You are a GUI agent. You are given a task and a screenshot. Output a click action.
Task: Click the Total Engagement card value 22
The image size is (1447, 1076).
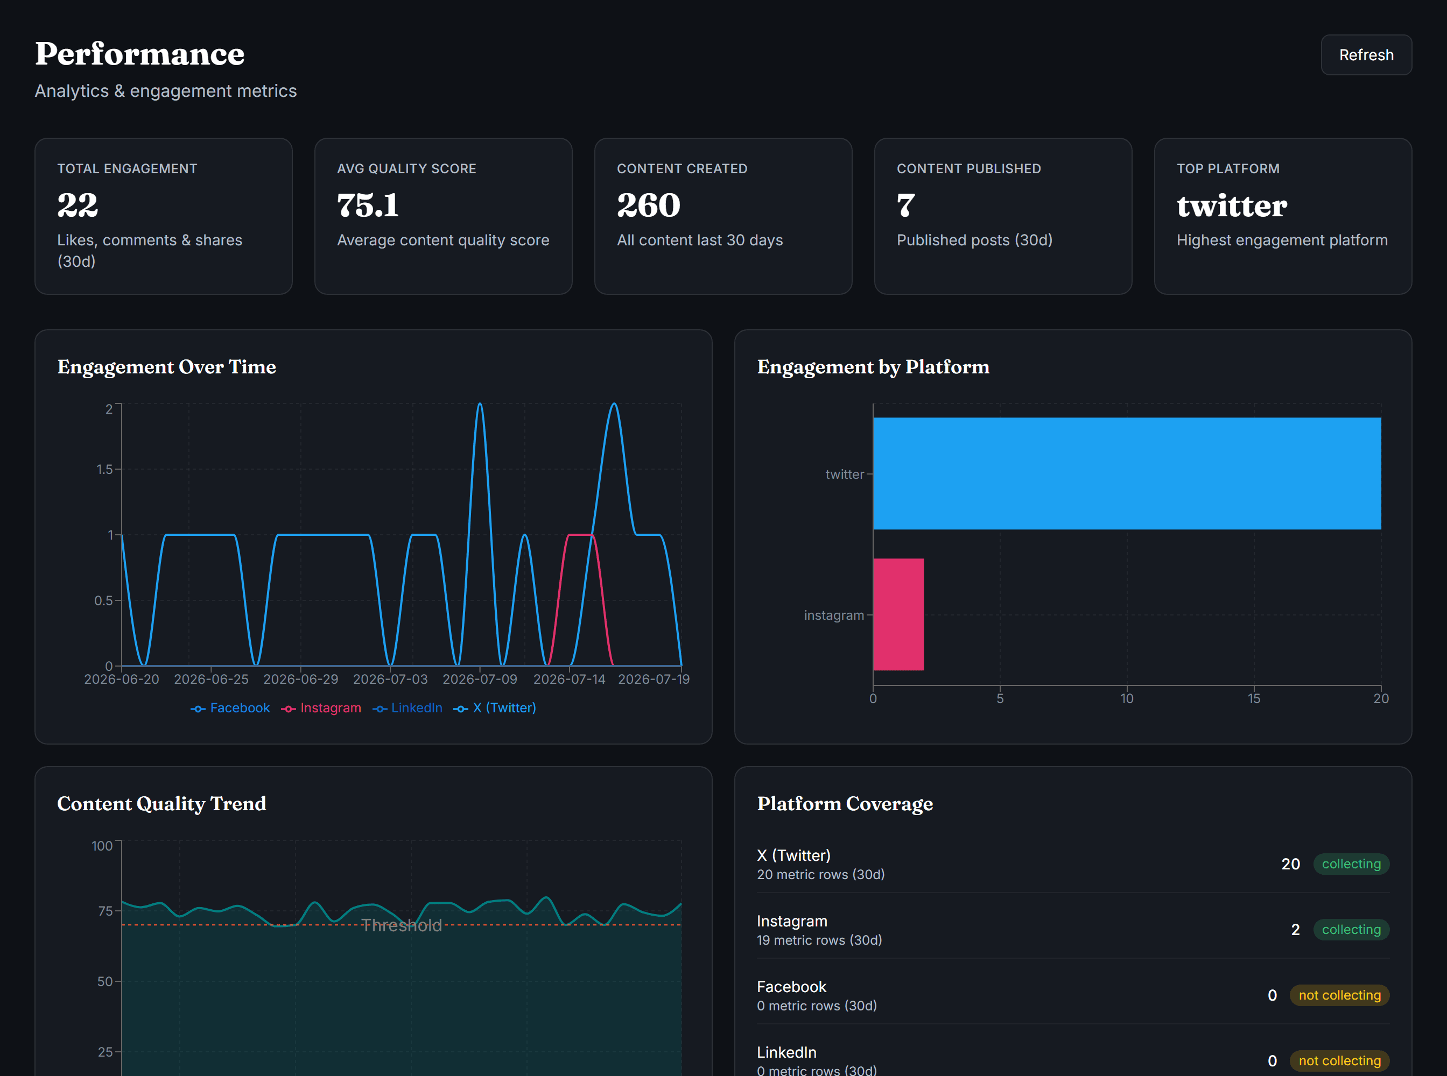[x=78, y=205]
